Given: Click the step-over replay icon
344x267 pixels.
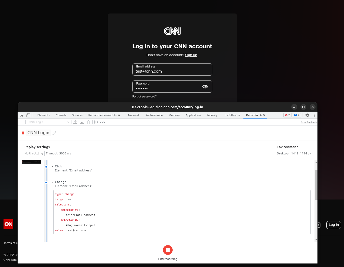Looking at the screenshot, I should [x=103, y=122].
